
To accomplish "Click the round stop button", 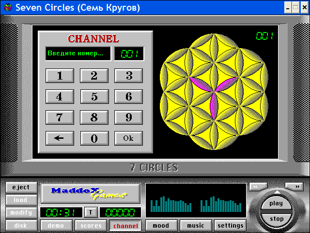I will [277, 219].
